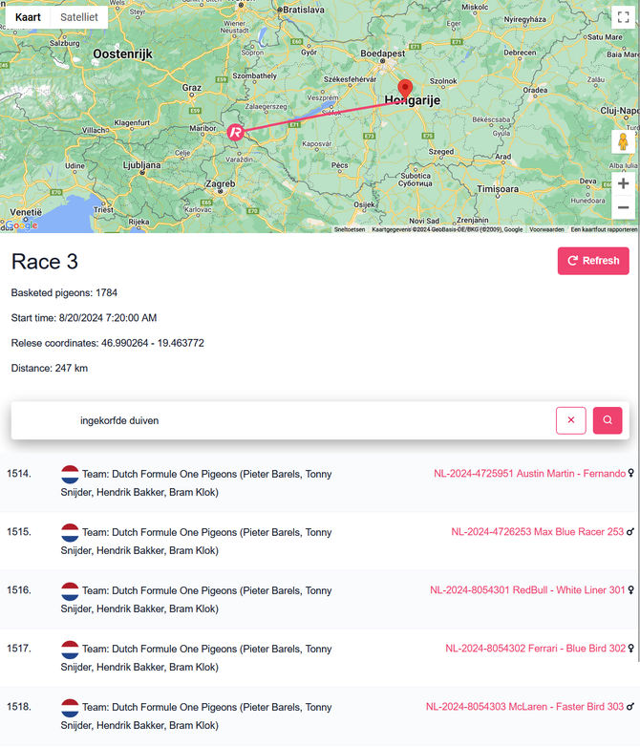The width and height of the screenshot is (640, 747).
Task: Click rank number 1518.
Action: (x=19, y=707)
